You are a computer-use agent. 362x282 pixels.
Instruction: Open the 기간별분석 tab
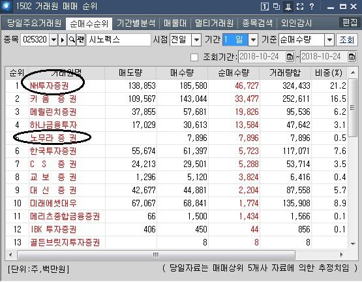coord(136,23)
